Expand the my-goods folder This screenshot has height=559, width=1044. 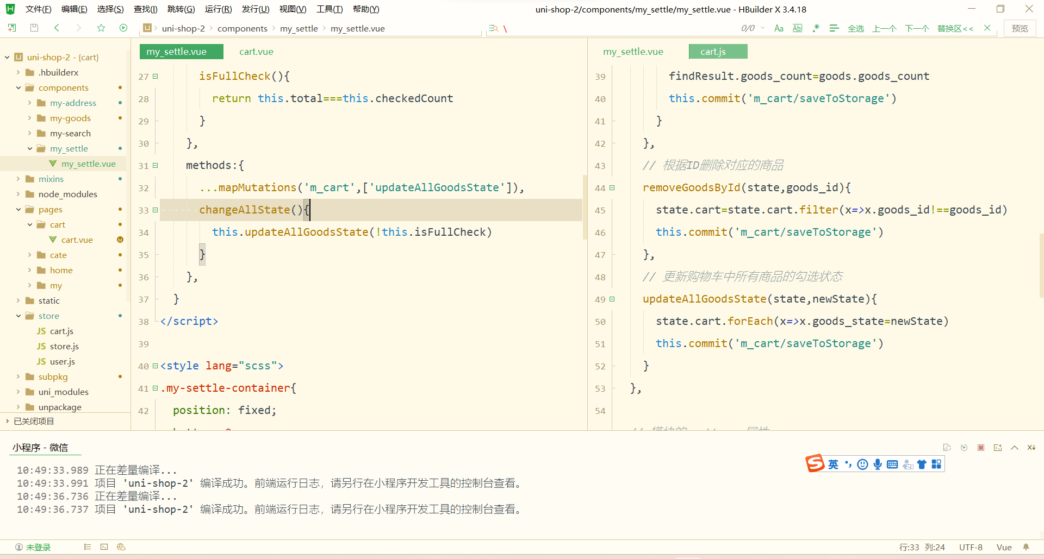[x=29, y=118]
